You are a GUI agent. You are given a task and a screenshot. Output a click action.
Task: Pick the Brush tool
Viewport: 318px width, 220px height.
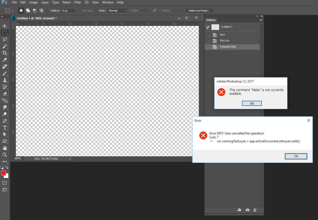[5, 73]
